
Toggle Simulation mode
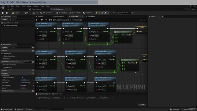click(87, 13)
